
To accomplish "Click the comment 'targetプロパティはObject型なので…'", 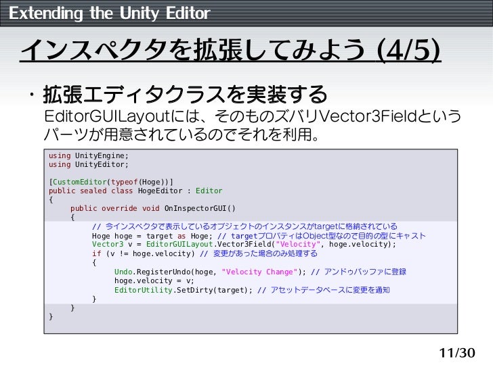I will (x=322, y=236).
